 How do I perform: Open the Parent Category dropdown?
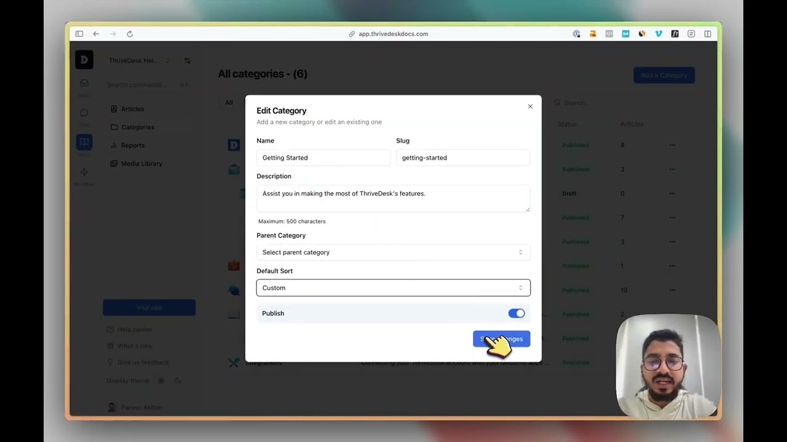tap(393, 252)
